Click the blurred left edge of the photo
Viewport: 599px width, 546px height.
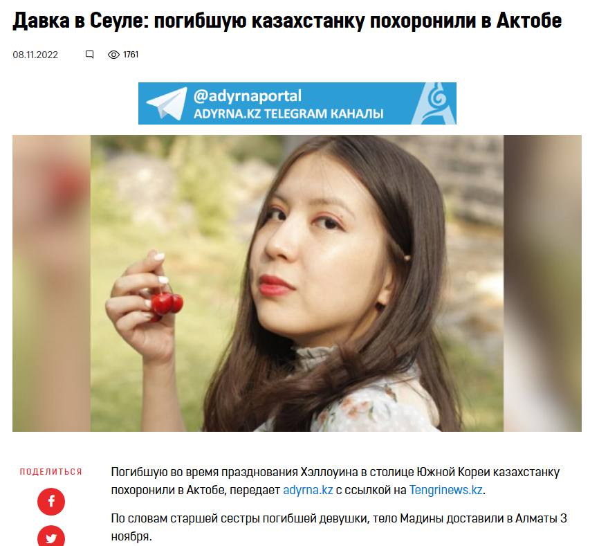click(52, 283)
